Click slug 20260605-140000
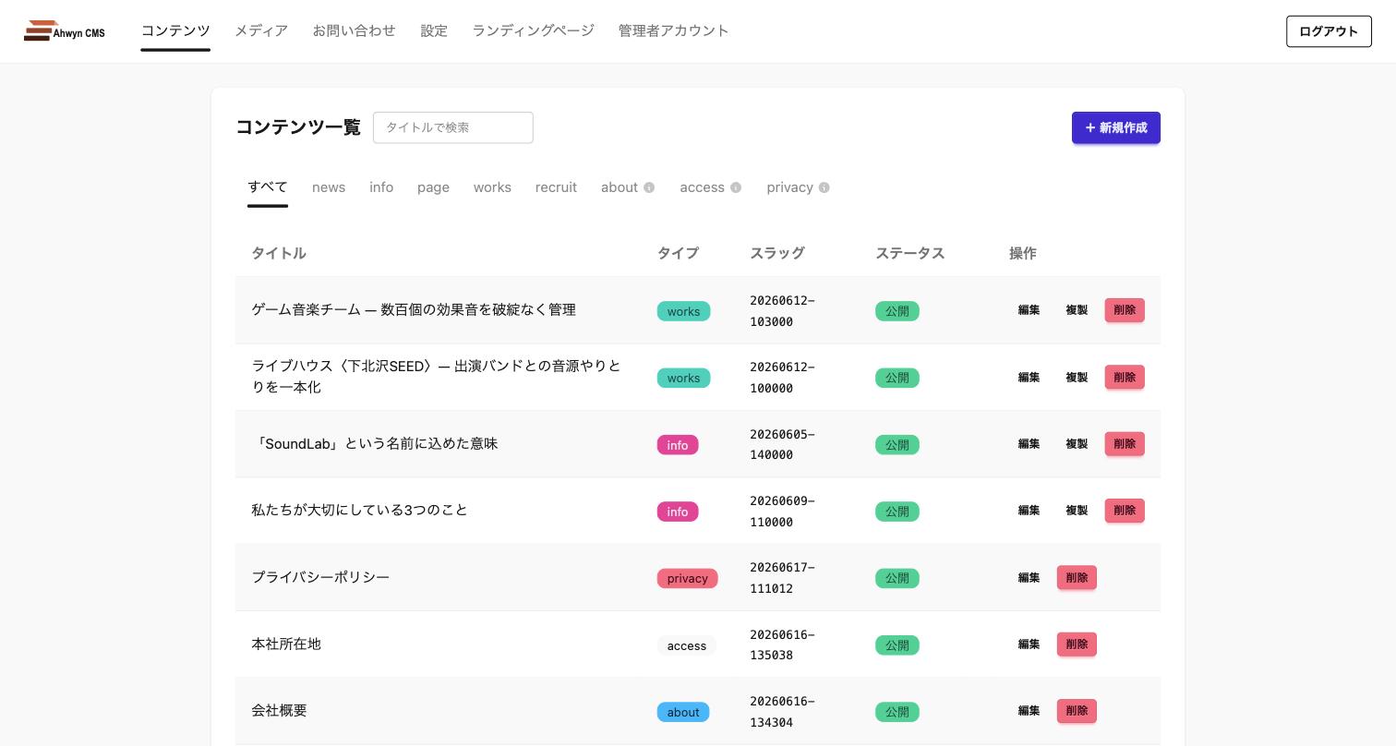The image size is (1396, 747). (782, 444)
